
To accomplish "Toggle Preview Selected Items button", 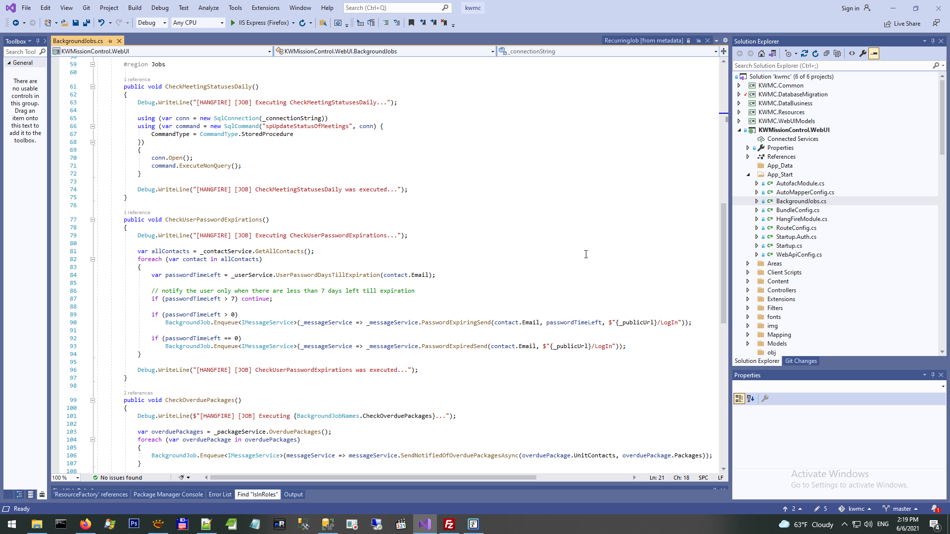I will (x=874, y=53).
